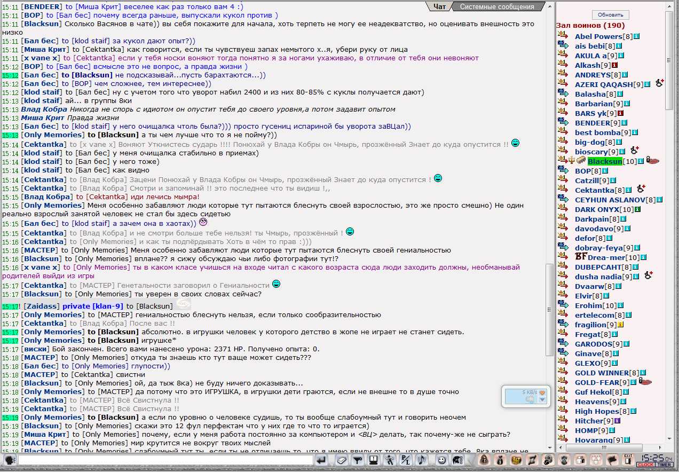Open the Системные сообщения tab
The height and width of the screenshot is (472, 679).
click(x=497, y=6)
